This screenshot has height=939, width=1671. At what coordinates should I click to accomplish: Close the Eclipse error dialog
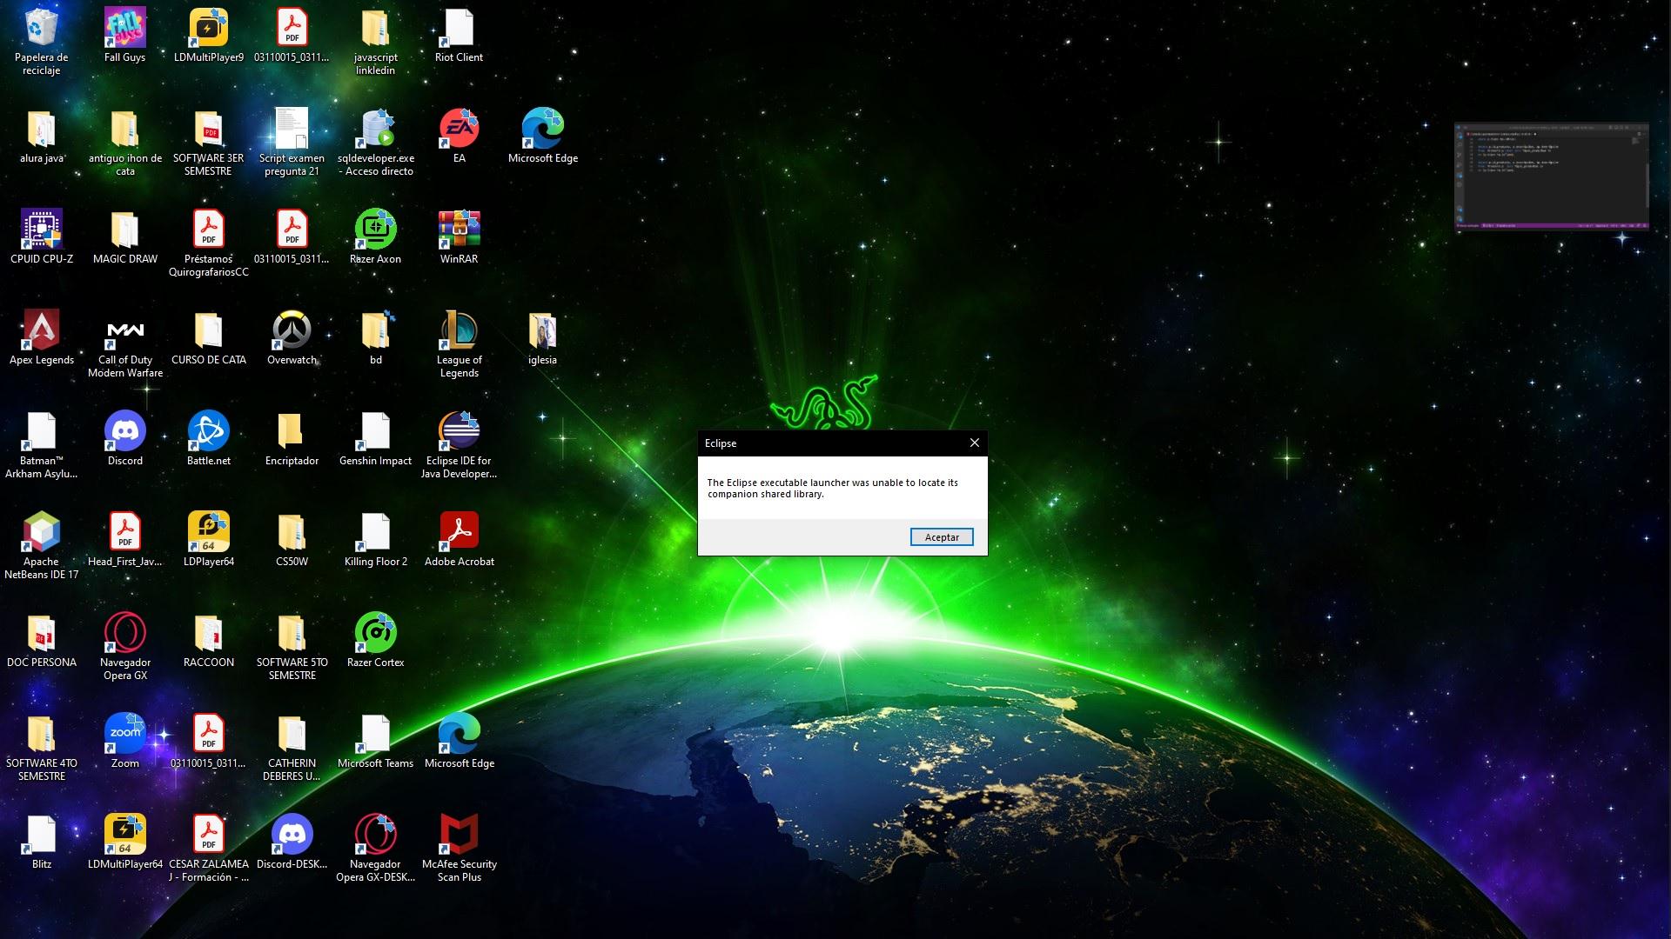pyautogui.click(x=975, y=443)
